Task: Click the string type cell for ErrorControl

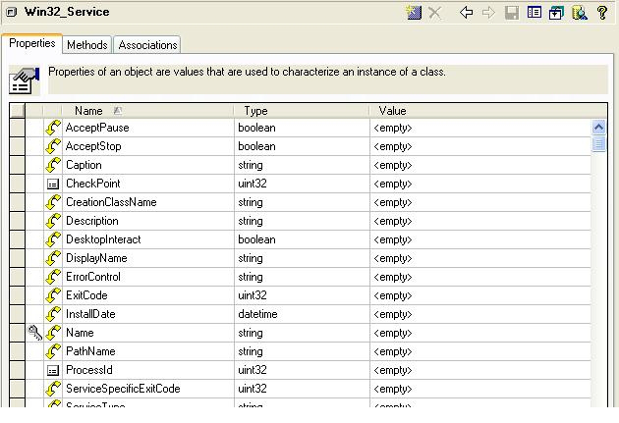Action: pos(302,277)
